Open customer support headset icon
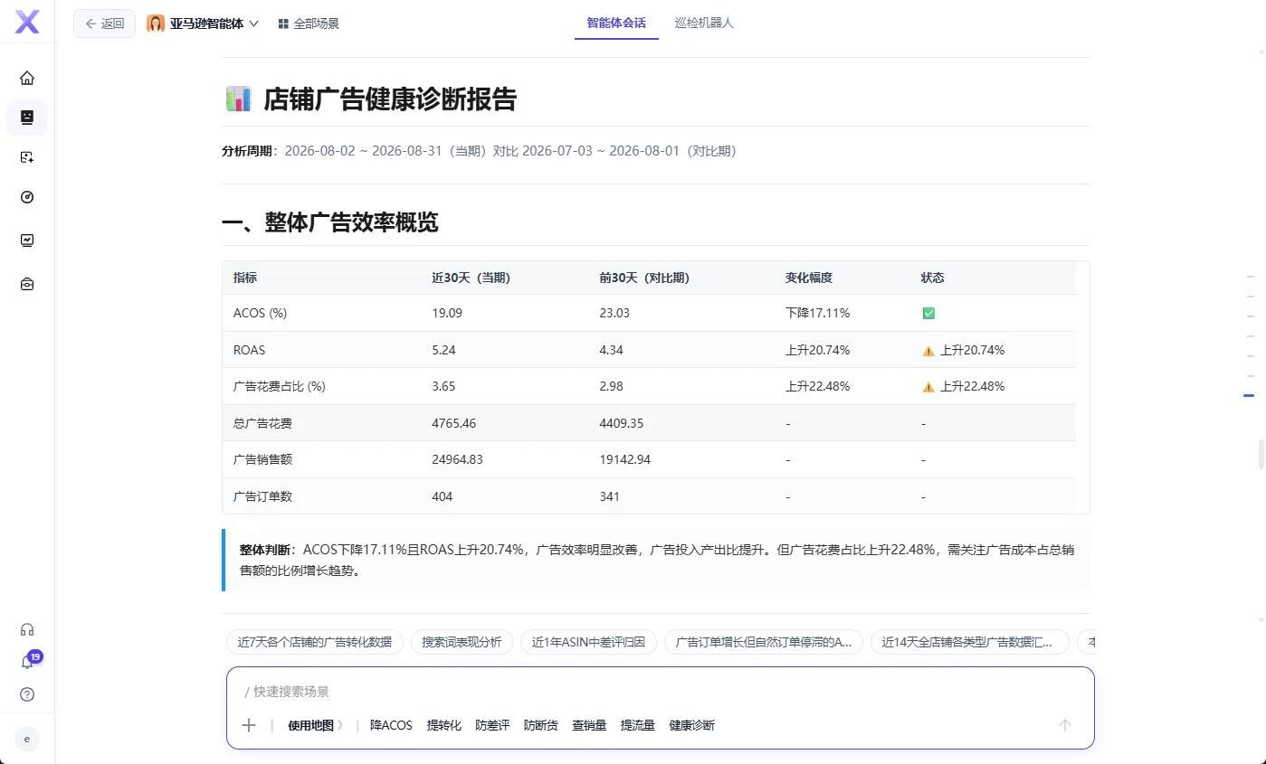Screen dimensions: 1266x764 (27, 629)
